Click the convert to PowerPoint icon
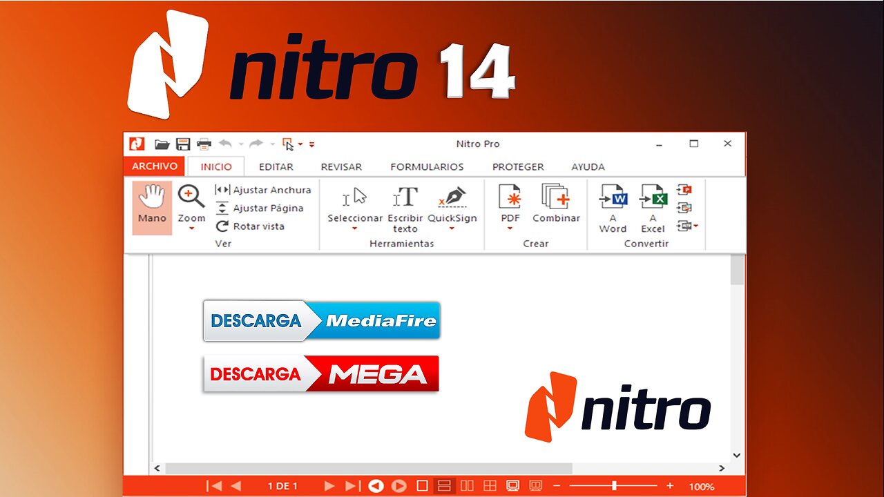 684,190
